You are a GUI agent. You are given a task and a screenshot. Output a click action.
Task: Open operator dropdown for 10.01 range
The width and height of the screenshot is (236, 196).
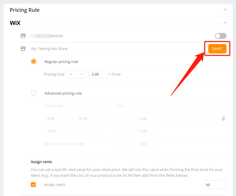click(x=126, y=131)
